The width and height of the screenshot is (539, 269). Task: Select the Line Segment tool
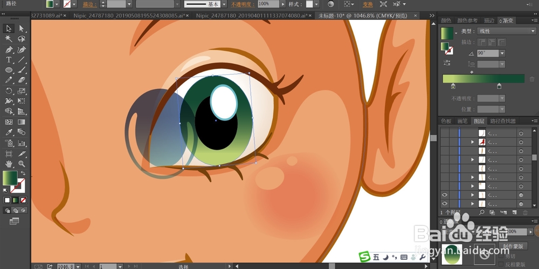point(22,60)
